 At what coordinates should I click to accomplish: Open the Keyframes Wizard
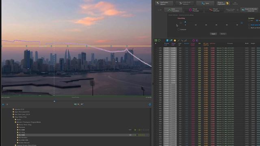point(164,3)
